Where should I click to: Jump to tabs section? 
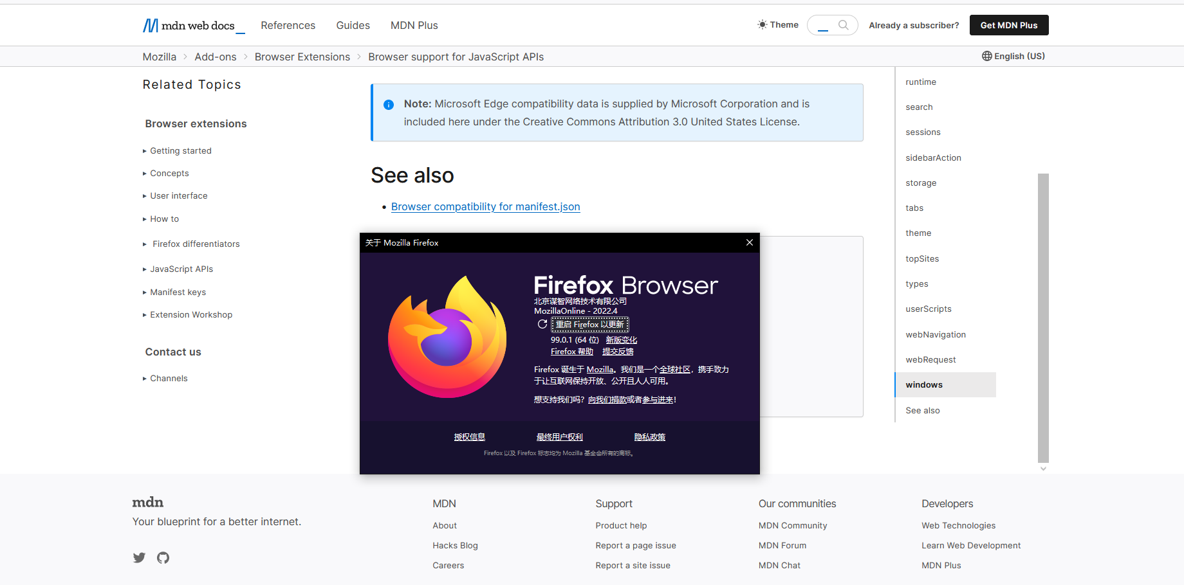point(914,208)
